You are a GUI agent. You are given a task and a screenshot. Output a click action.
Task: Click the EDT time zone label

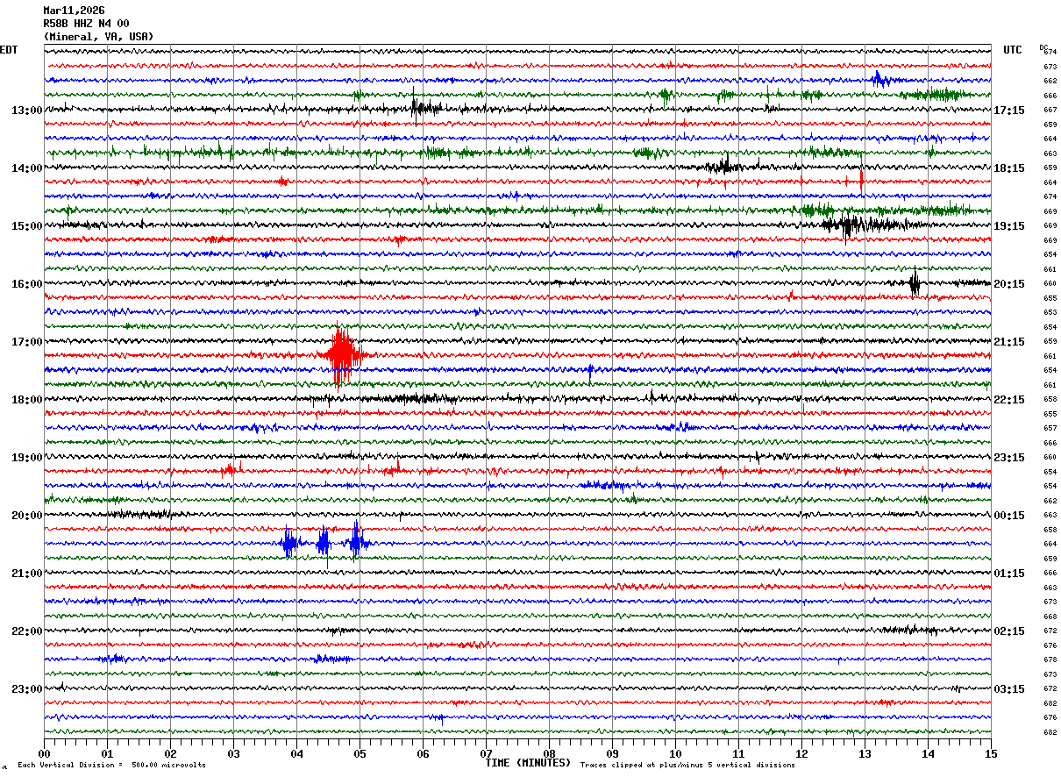[9, 50]
